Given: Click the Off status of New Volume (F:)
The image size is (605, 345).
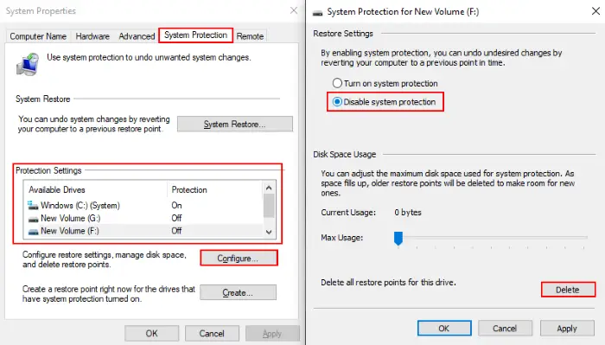Looking at the screenshot, I should click(176, 231).
